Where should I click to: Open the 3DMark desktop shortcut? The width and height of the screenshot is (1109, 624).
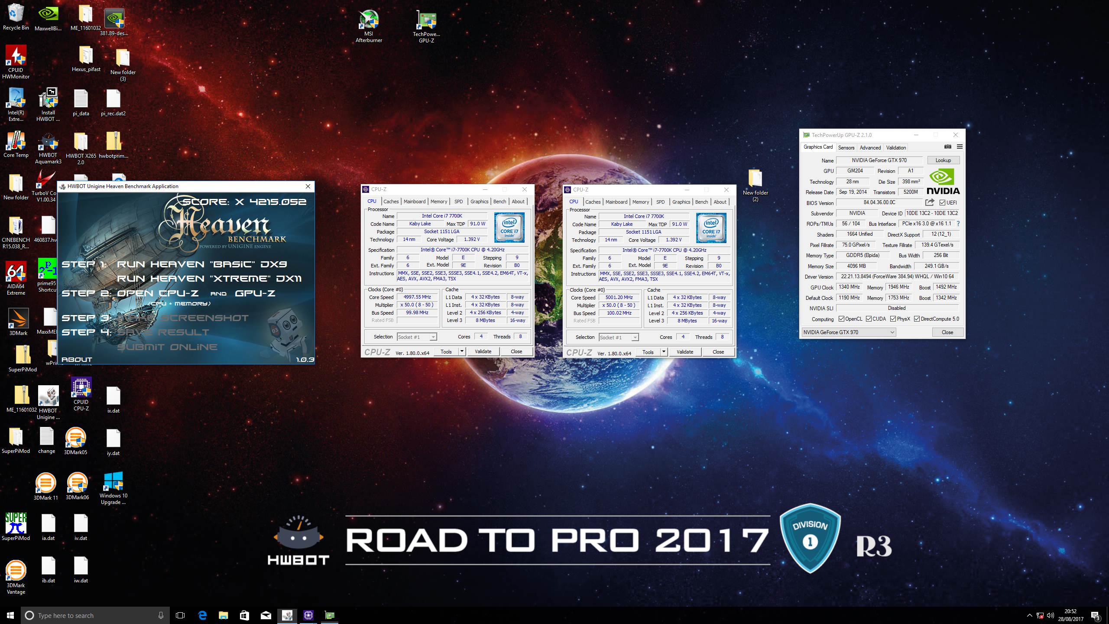[x=18, y=322]
